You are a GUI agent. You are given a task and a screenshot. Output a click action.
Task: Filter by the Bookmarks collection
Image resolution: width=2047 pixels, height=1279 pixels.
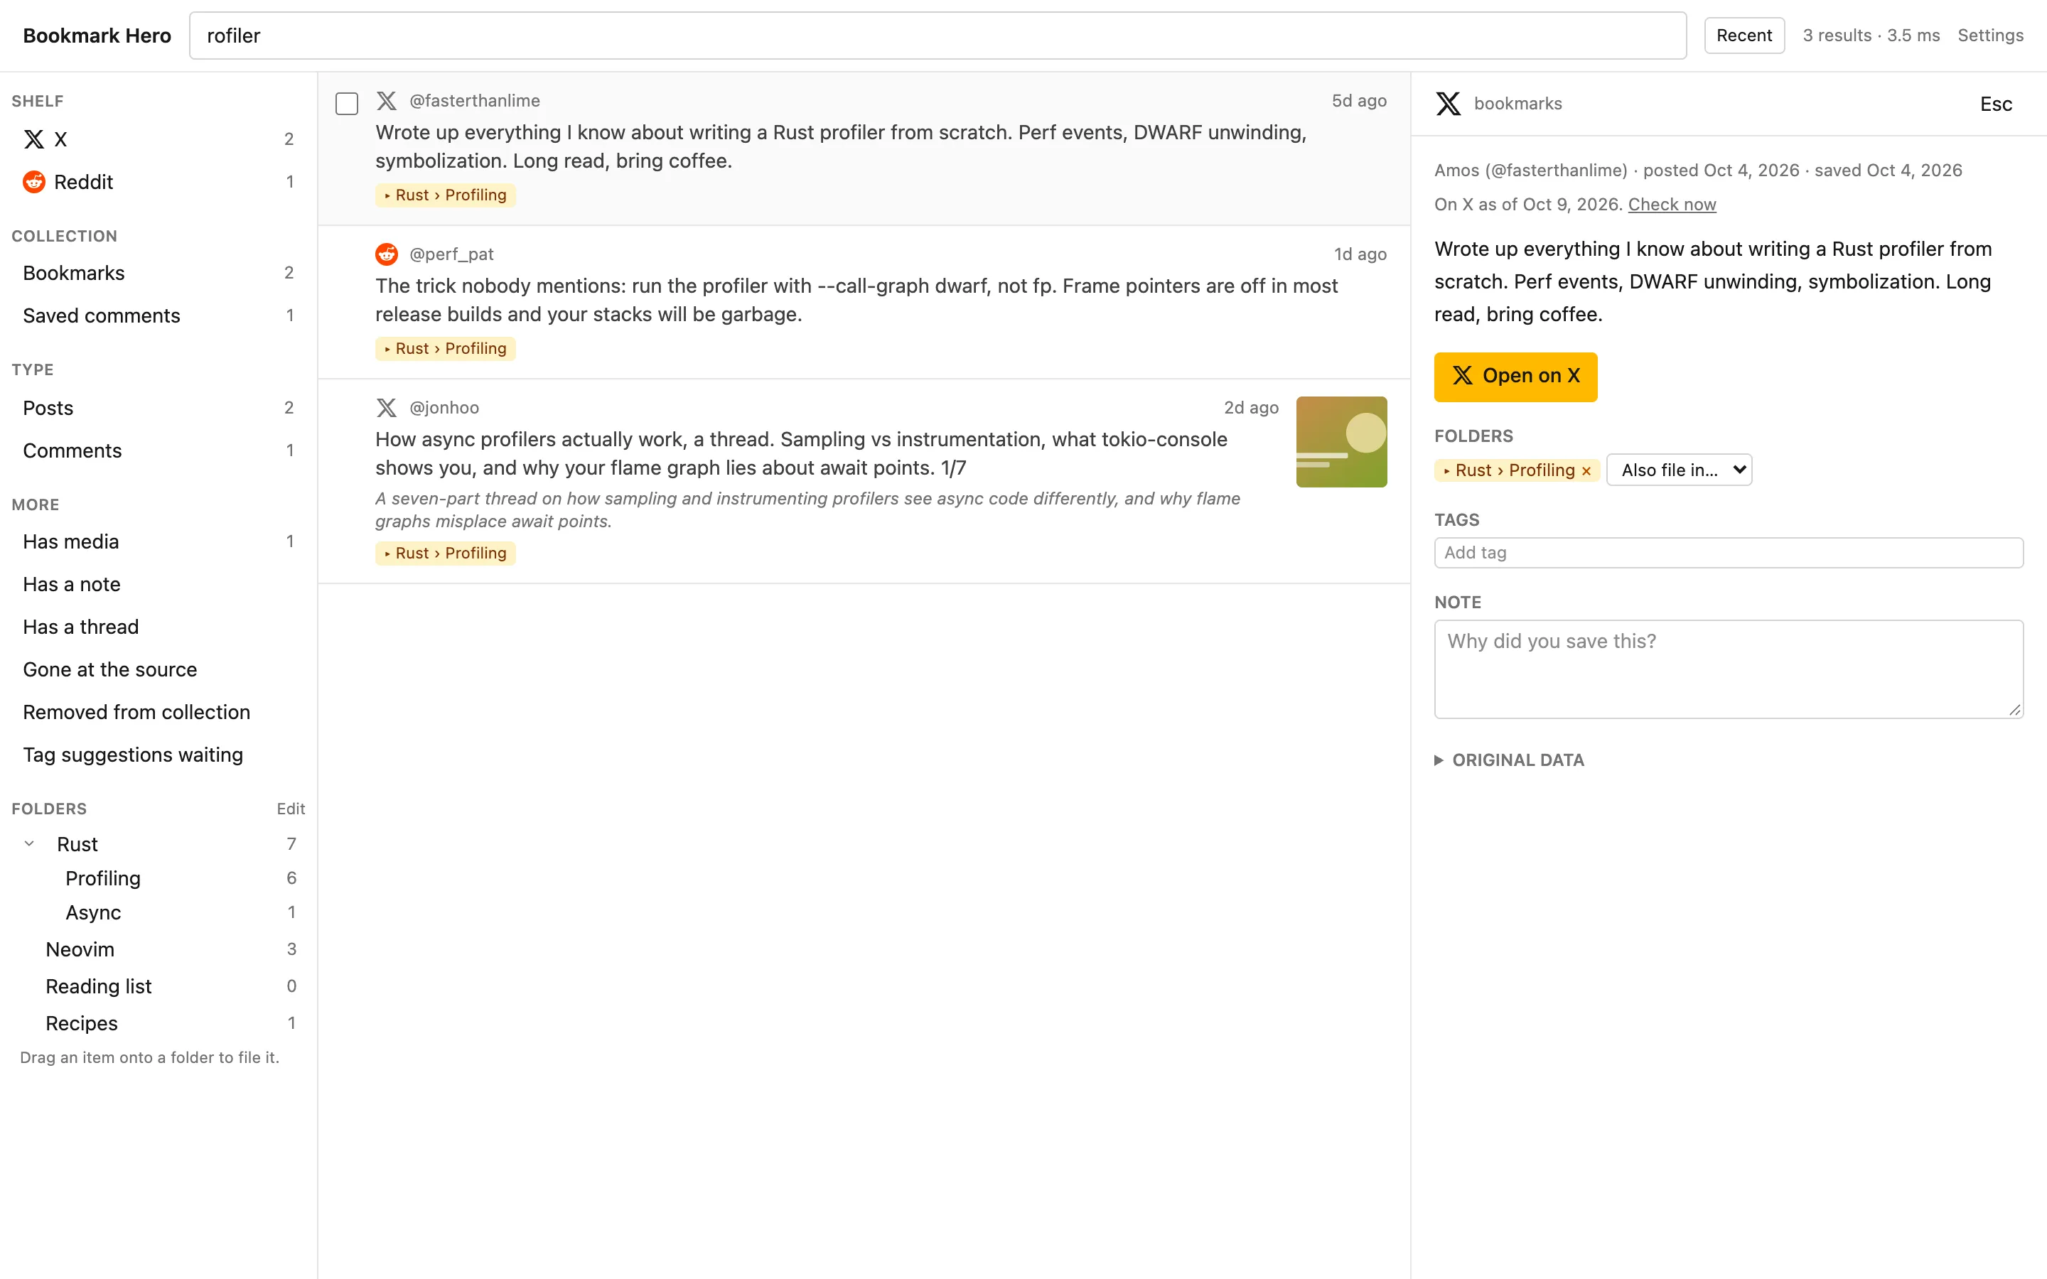click(159, 274)
